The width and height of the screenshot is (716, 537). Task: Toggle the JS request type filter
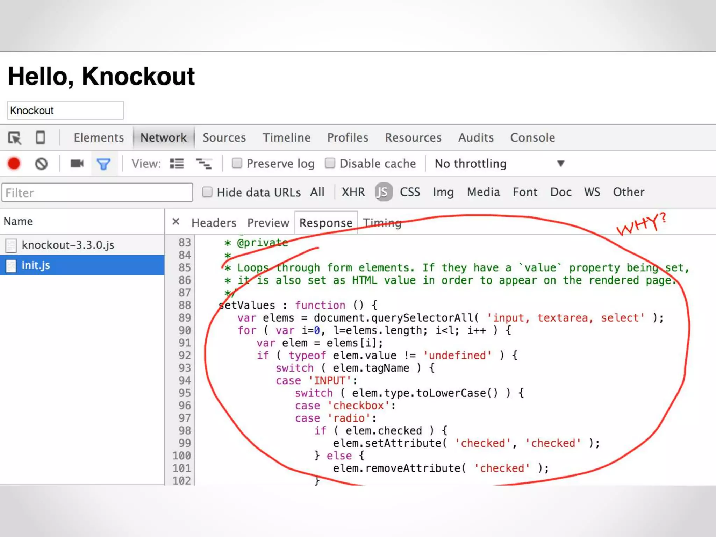pyautogui.click(x=384, y=192)
